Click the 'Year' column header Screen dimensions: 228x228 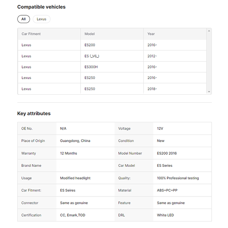click(151, 34)
